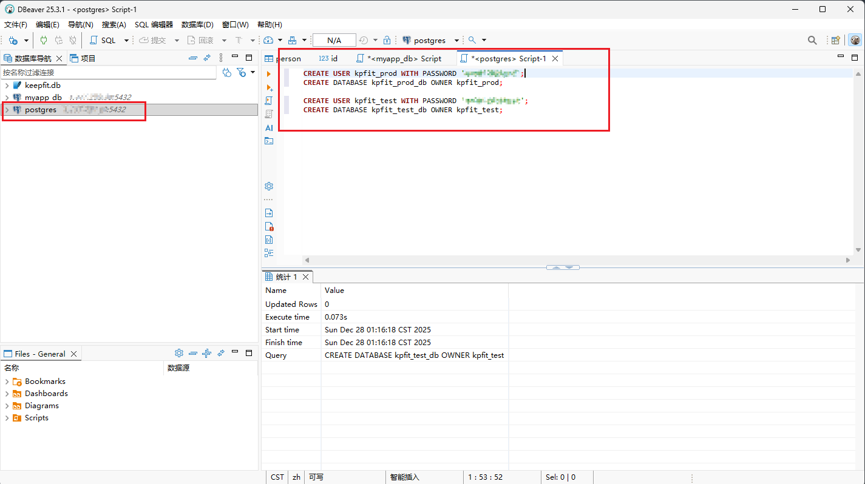The width and height of the screenshot is (865, 484).
Task: Expand the Dashboards folder
Action: (x=7, y=394)
